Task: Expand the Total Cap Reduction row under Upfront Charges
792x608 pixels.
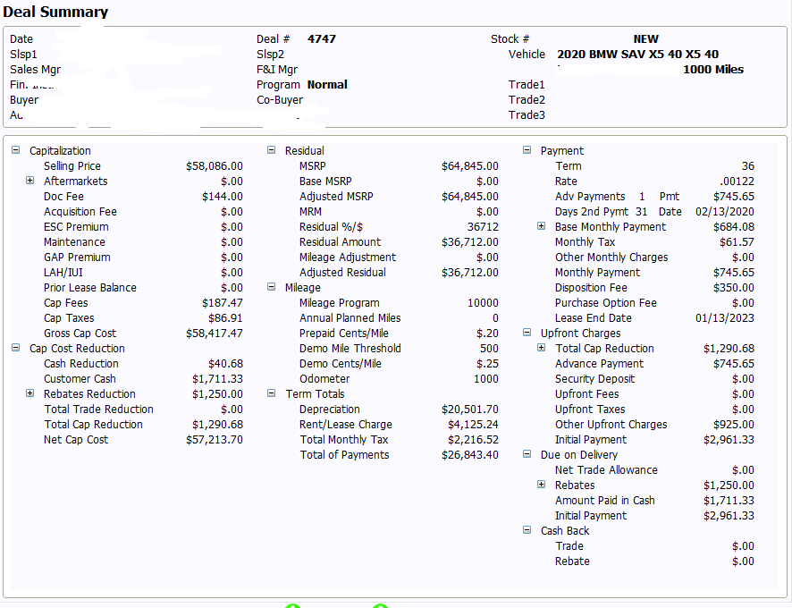Action: pos(541,348)
